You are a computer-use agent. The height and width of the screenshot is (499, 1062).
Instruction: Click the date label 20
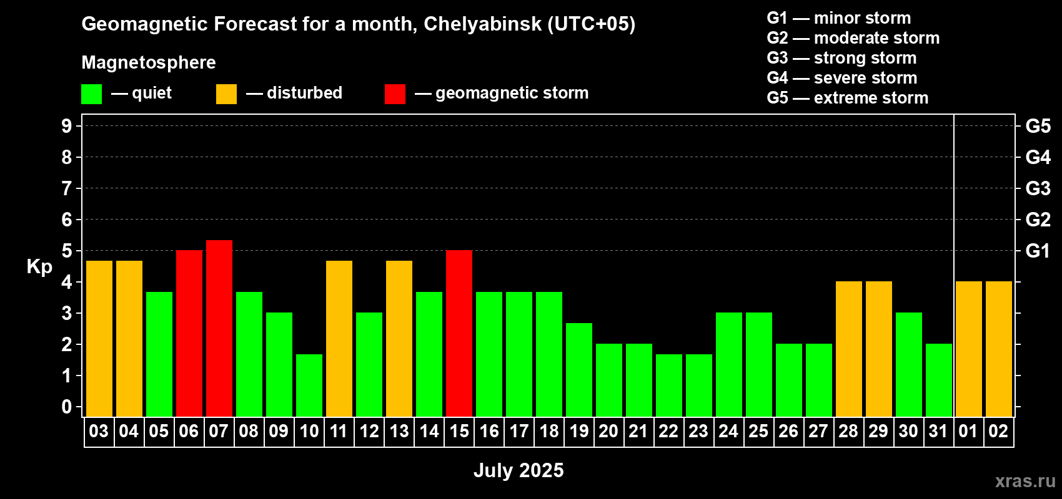point(608,432)
